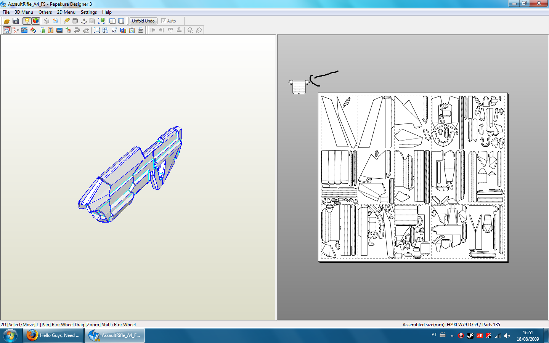Save the file with the floppy disk icon
The height and width of the screenshot is (343, 549).
[x=16, y=21]
